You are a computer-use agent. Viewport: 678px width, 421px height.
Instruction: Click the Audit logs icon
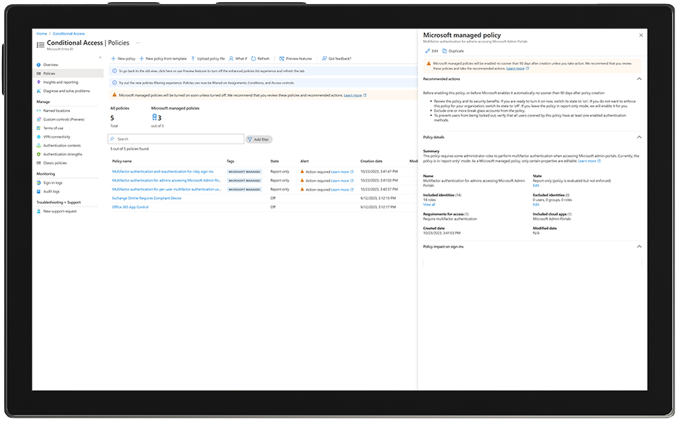click(39, 192)
